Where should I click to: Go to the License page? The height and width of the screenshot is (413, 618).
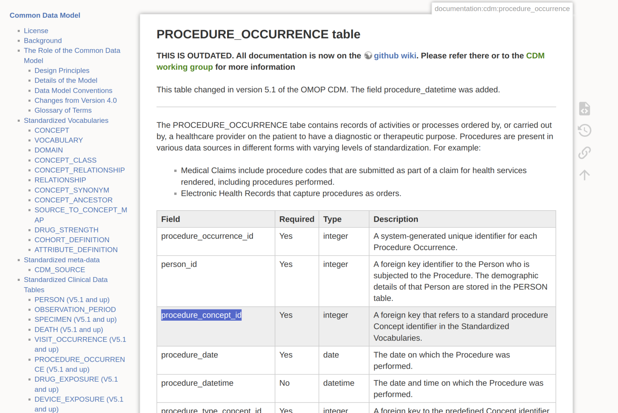pos(36,31)
